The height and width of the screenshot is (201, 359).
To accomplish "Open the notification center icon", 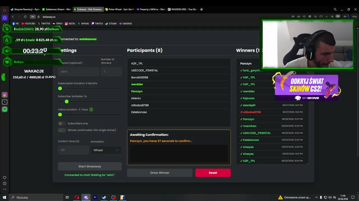I will point(353,197).
